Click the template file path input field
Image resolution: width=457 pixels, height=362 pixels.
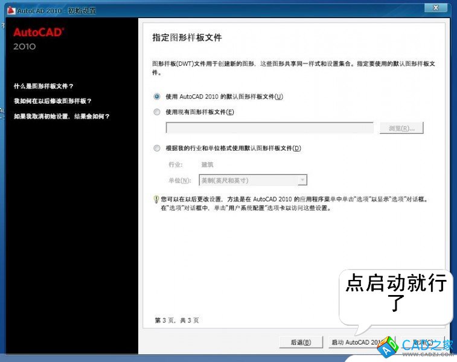[270, 127]
